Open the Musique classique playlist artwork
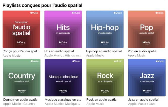The height and width of the screenshot is (107, 168). pos(64,78)
